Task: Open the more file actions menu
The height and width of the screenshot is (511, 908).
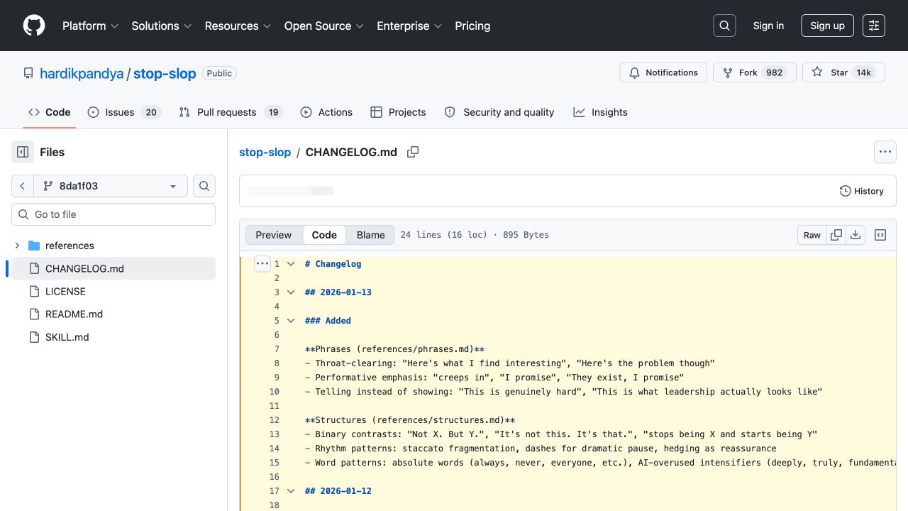Action: coord(885,152)
